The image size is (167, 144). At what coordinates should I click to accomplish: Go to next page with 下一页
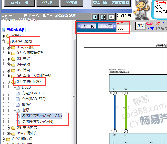click(107, 26)
